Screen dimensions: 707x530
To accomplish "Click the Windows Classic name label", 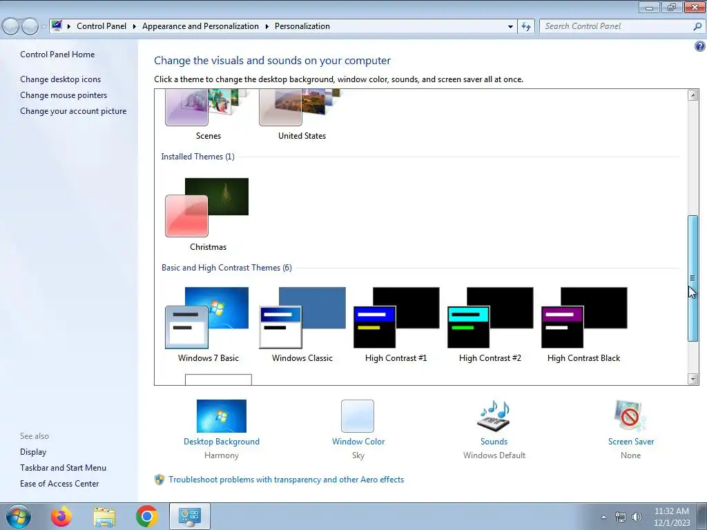I will pyautogui.click(x=302, y=358).
